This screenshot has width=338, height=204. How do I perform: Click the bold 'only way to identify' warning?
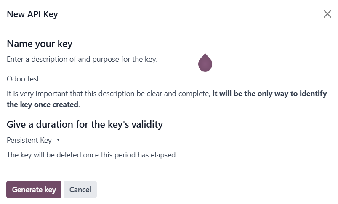[x=269, y=94]
